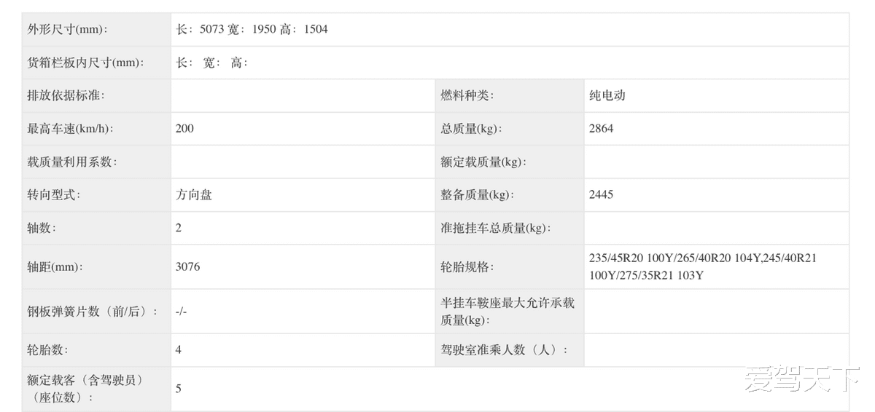Select the wheelbase value 3076
The width and height of the screenshot is (875, 412).
187,267
